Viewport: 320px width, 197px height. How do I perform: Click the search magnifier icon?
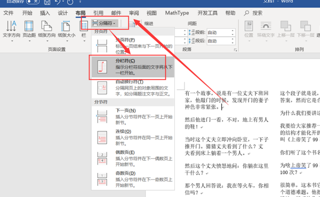pos(246,13)
